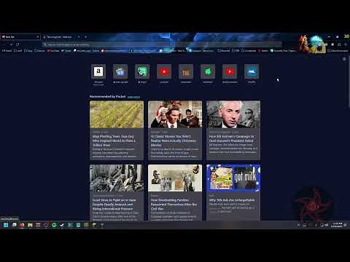Switch to the first New Tab tab
The image size is (350, 262).
[20, 37]
